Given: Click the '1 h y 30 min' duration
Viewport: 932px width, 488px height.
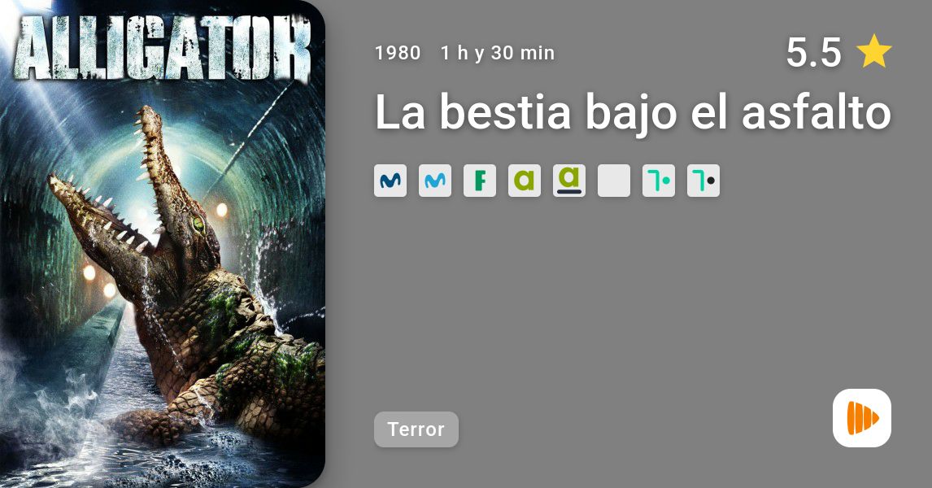Looking at the screenshot, I should [x=498, y=53].
